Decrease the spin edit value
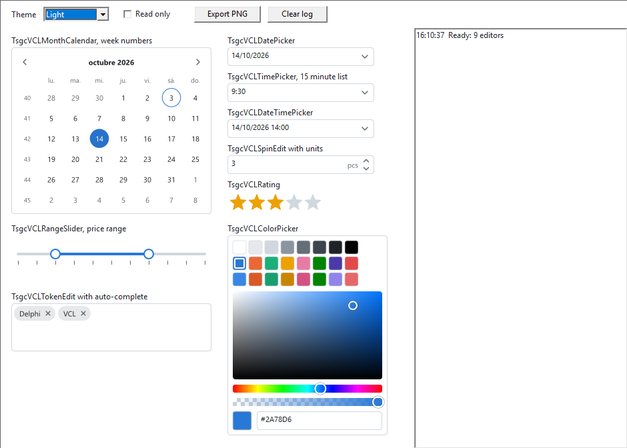627x448 pixels. [x=366, y=168]
